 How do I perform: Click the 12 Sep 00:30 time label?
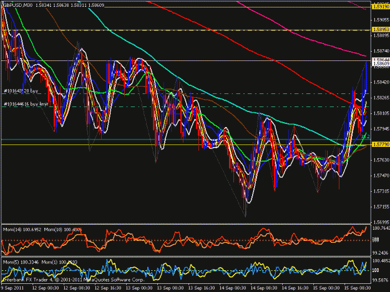click(46, 288)
